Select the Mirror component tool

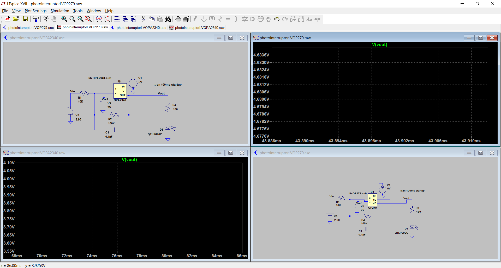(x=301, y=19)
